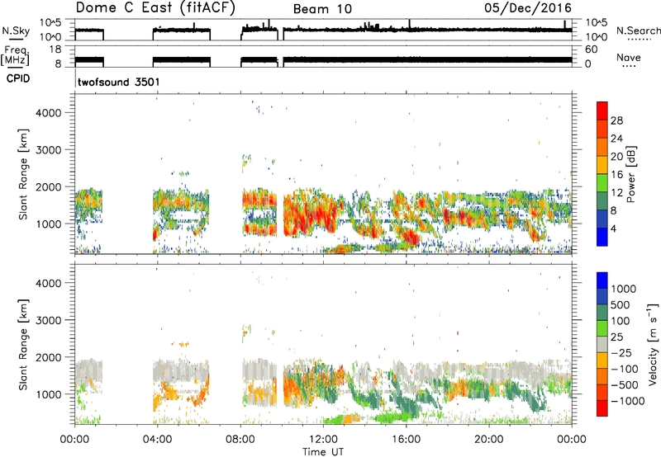The width and height of the screenshot is (661, 457).
Task: Click the '4' power colorbar tick value
Action: point(613,228)
